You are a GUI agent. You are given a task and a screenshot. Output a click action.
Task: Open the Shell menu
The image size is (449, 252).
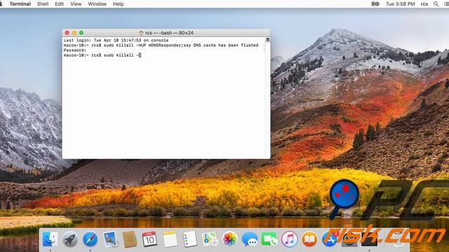click(43, 4)
